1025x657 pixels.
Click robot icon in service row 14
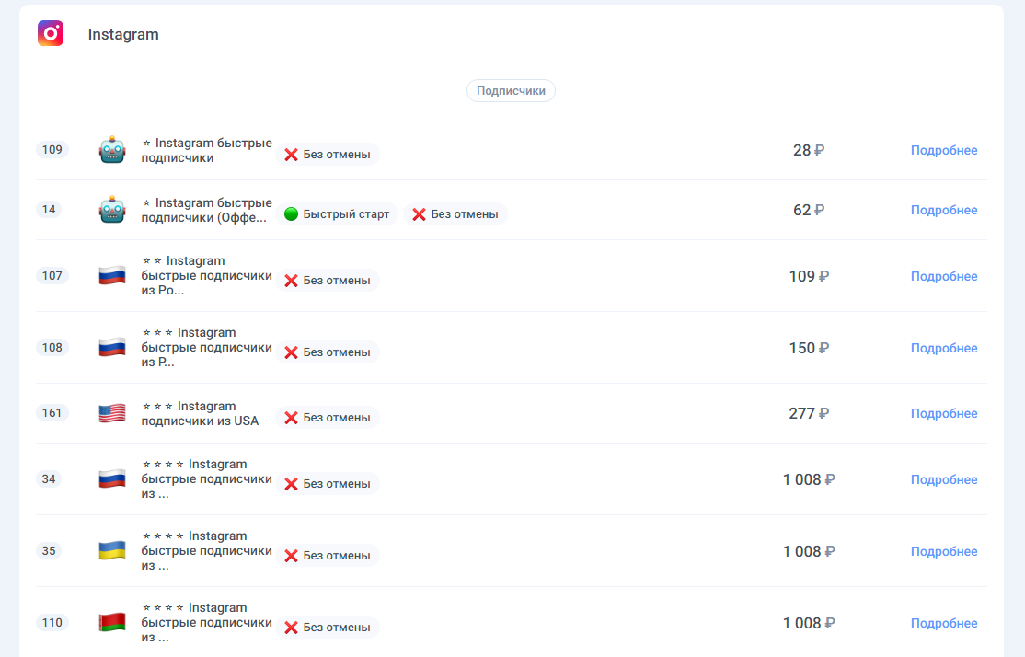point(112,209)
